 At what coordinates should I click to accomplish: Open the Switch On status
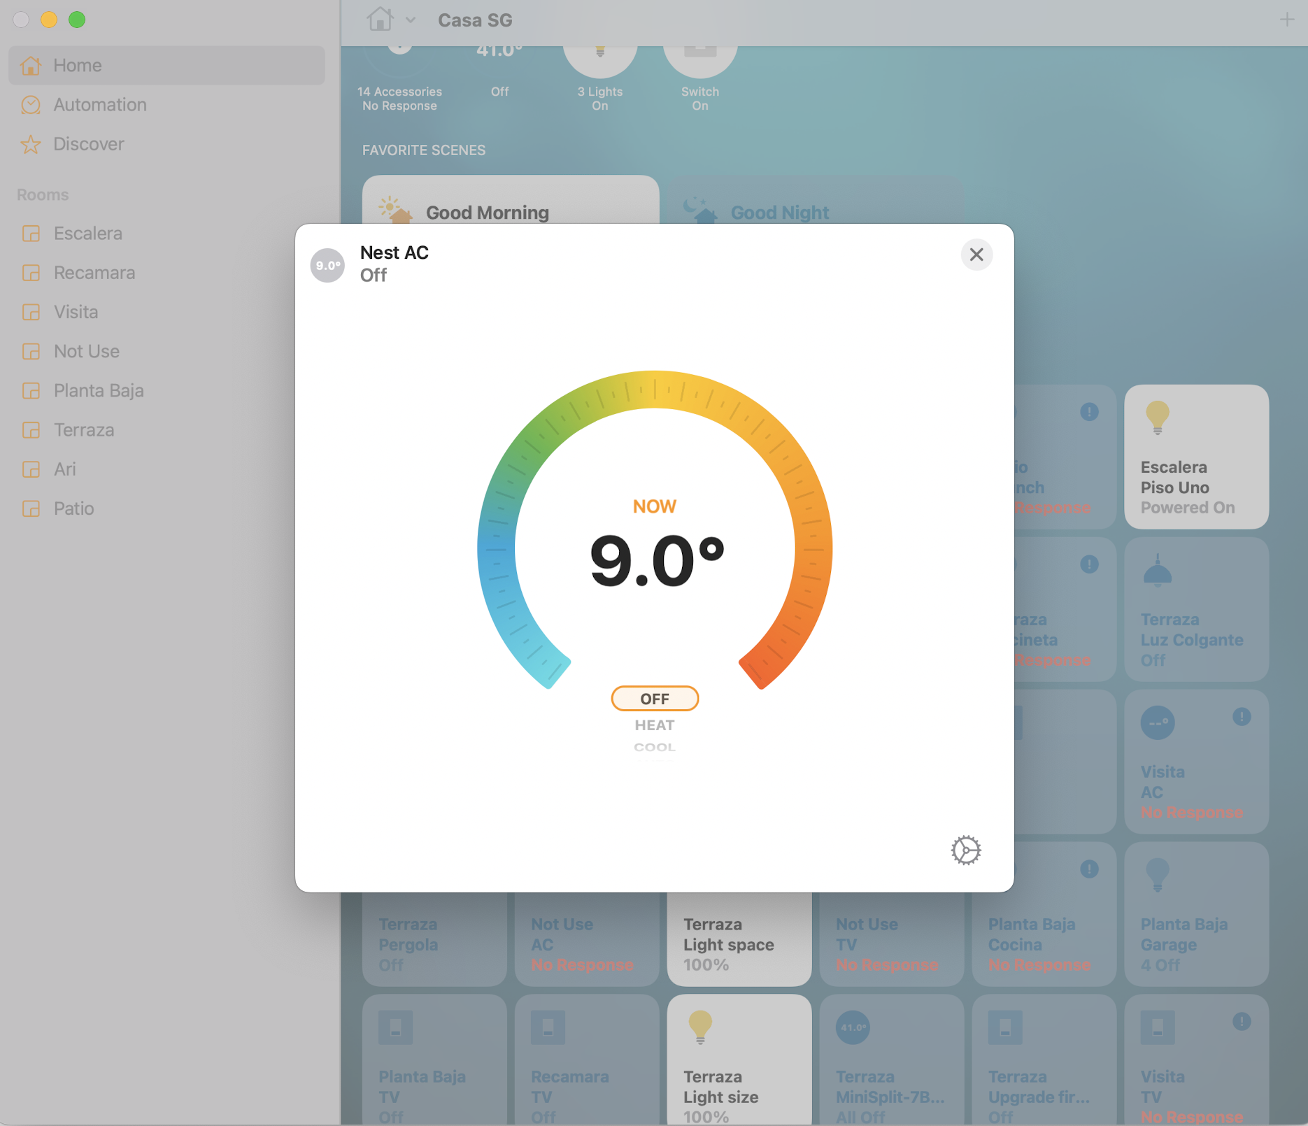click(x=700, y=79)
